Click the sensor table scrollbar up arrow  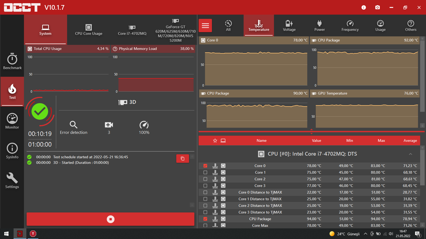[423, 148]
